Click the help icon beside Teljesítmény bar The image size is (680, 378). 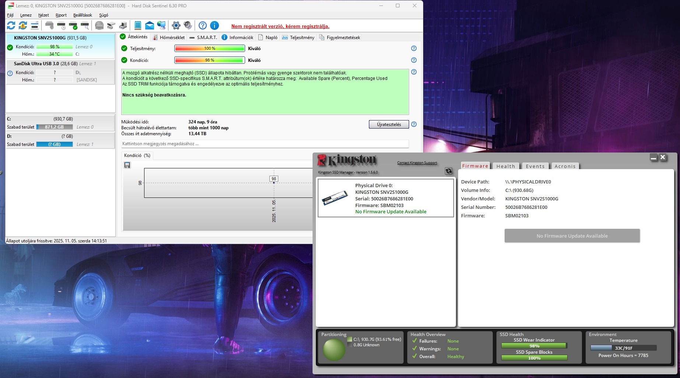(x=414, y=48)
